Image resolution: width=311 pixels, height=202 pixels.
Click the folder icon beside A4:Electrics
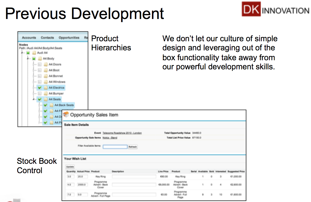[x=46, y=88]
